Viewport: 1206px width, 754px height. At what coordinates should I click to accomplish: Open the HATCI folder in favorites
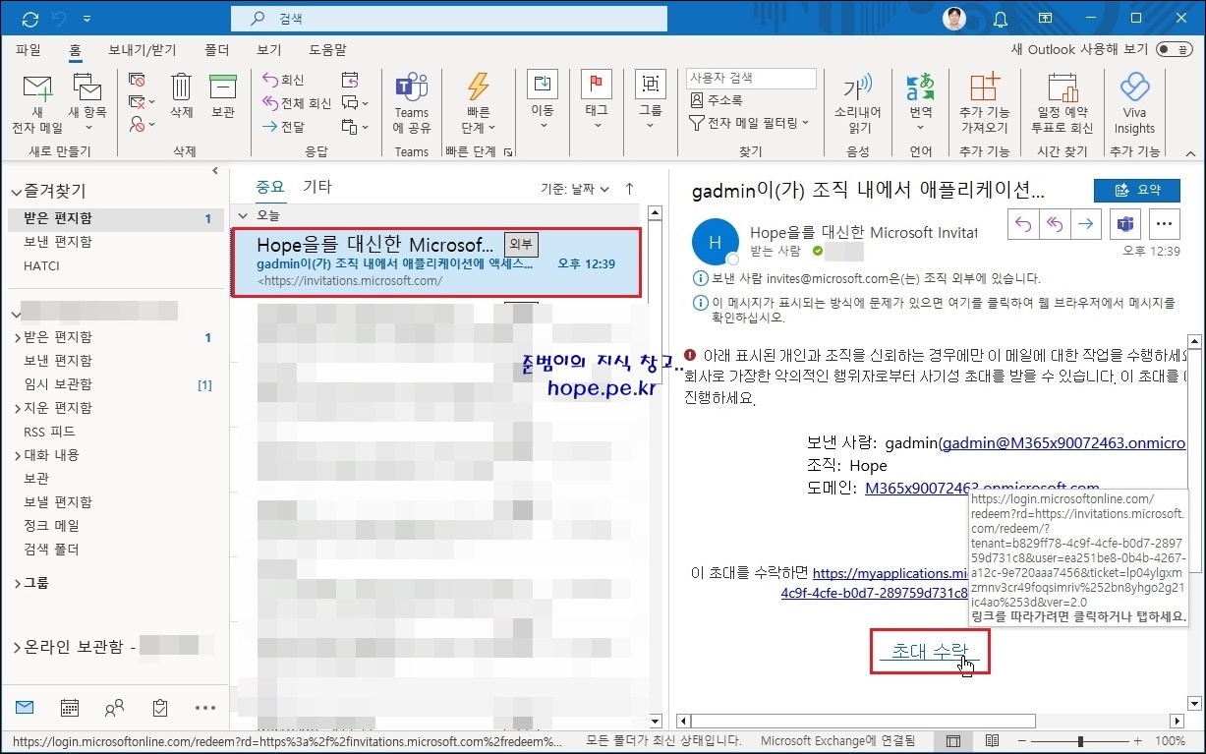[42, 265]
